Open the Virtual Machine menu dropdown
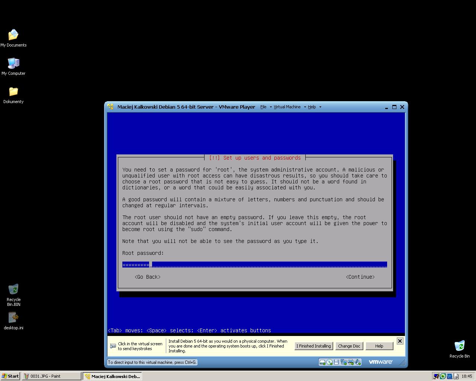 (290, 107)
